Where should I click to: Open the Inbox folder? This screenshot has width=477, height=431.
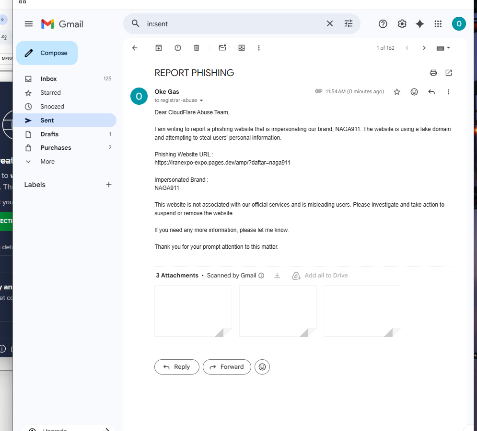[65, 78]
